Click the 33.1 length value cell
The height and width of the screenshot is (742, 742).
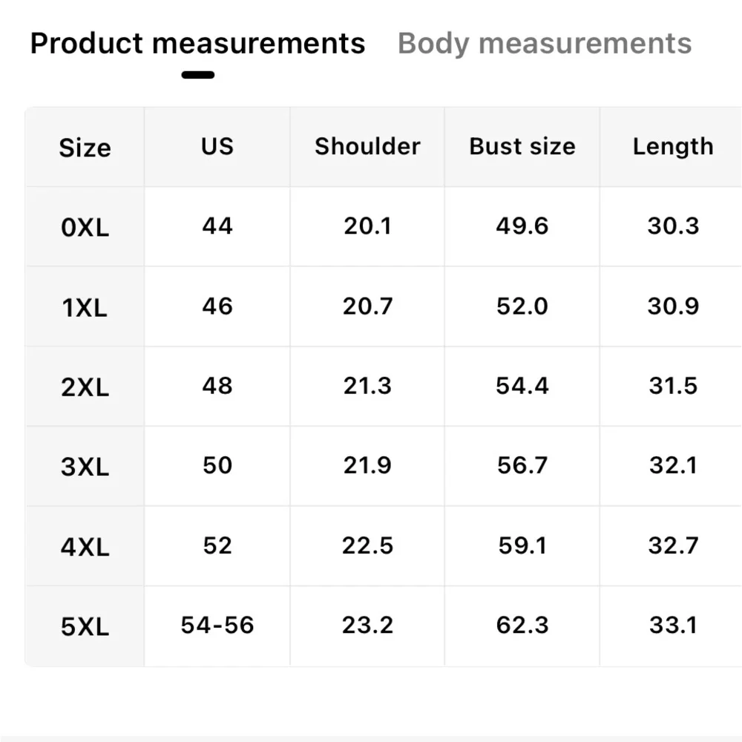(x=672, y=626)
